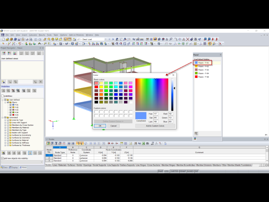Enable the Lines by Type checkbox
269x202 pixels.
click(x=8, y=120)
